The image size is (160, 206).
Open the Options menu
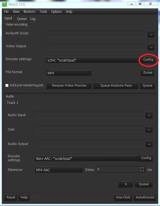(x=56, y=12)
